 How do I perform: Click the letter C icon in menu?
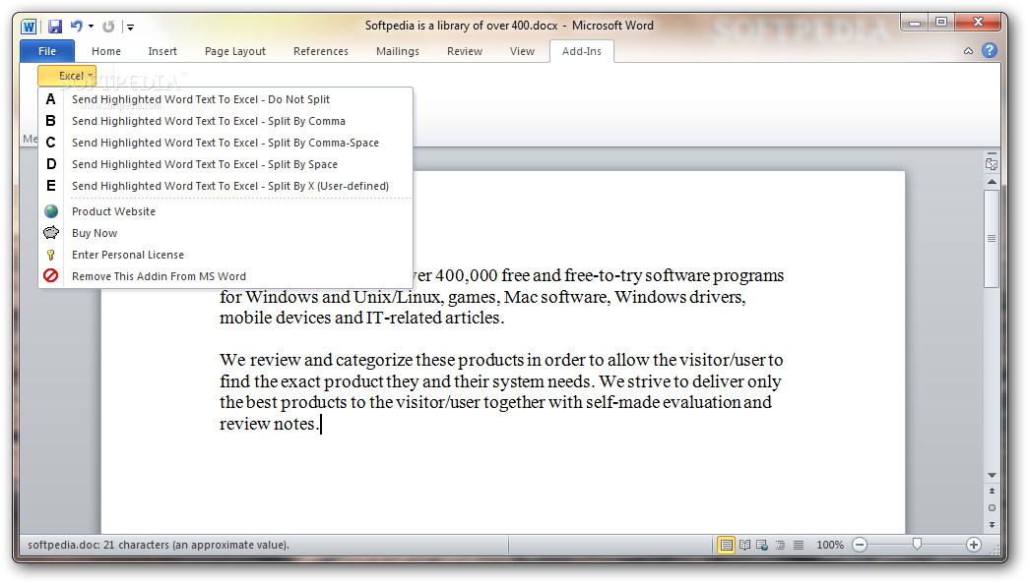(x=50, y=143)
